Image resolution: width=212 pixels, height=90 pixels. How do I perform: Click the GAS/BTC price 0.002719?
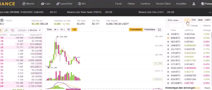tap(189, 72)
